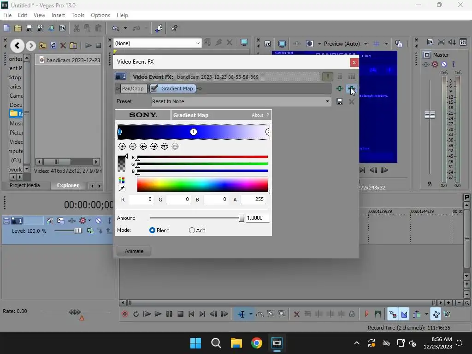The width and height of the screenshot is (472, 354).
Task: Select the Add mode radio button
Action: pos(192,230)
